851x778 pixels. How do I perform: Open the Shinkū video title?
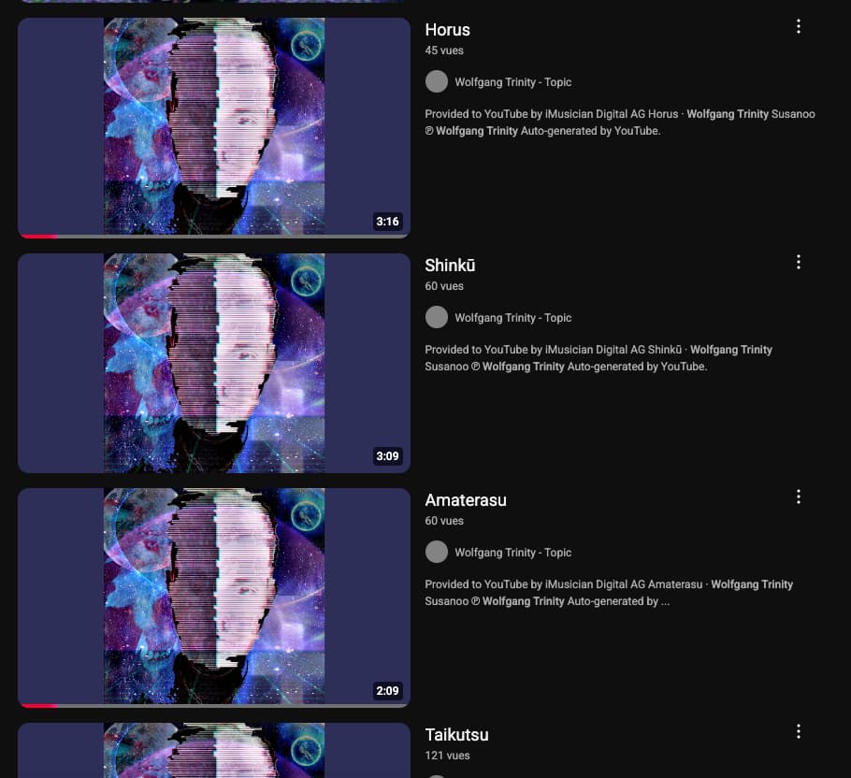[450, 266]
